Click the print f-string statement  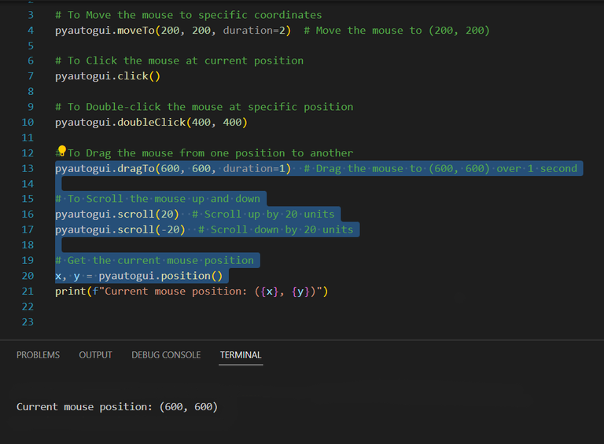191,292
